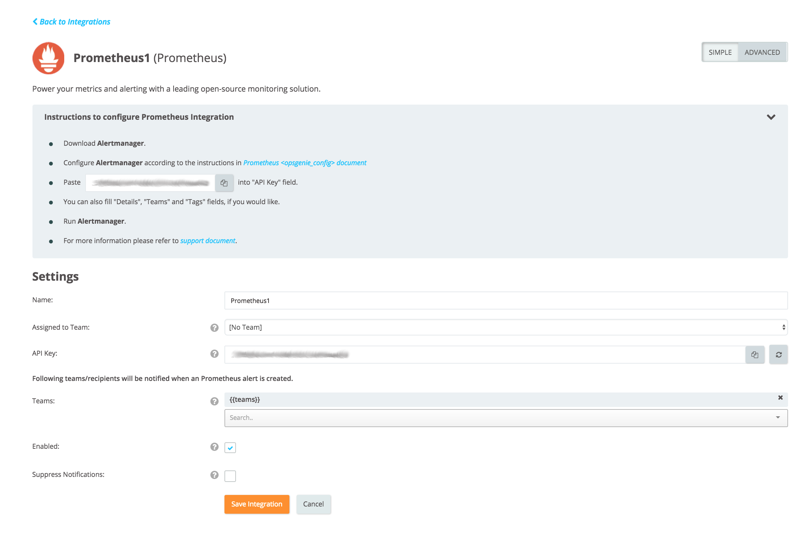Image resolution: width=809 pixels, height=544 pixels.
Task: Regenerate the API Key with refresh icon
Action: (x=778, y=355)
